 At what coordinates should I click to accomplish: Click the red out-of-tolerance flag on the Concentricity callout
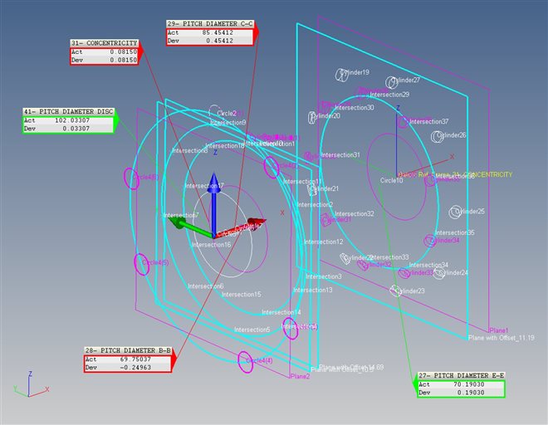[x=138, y=51]
